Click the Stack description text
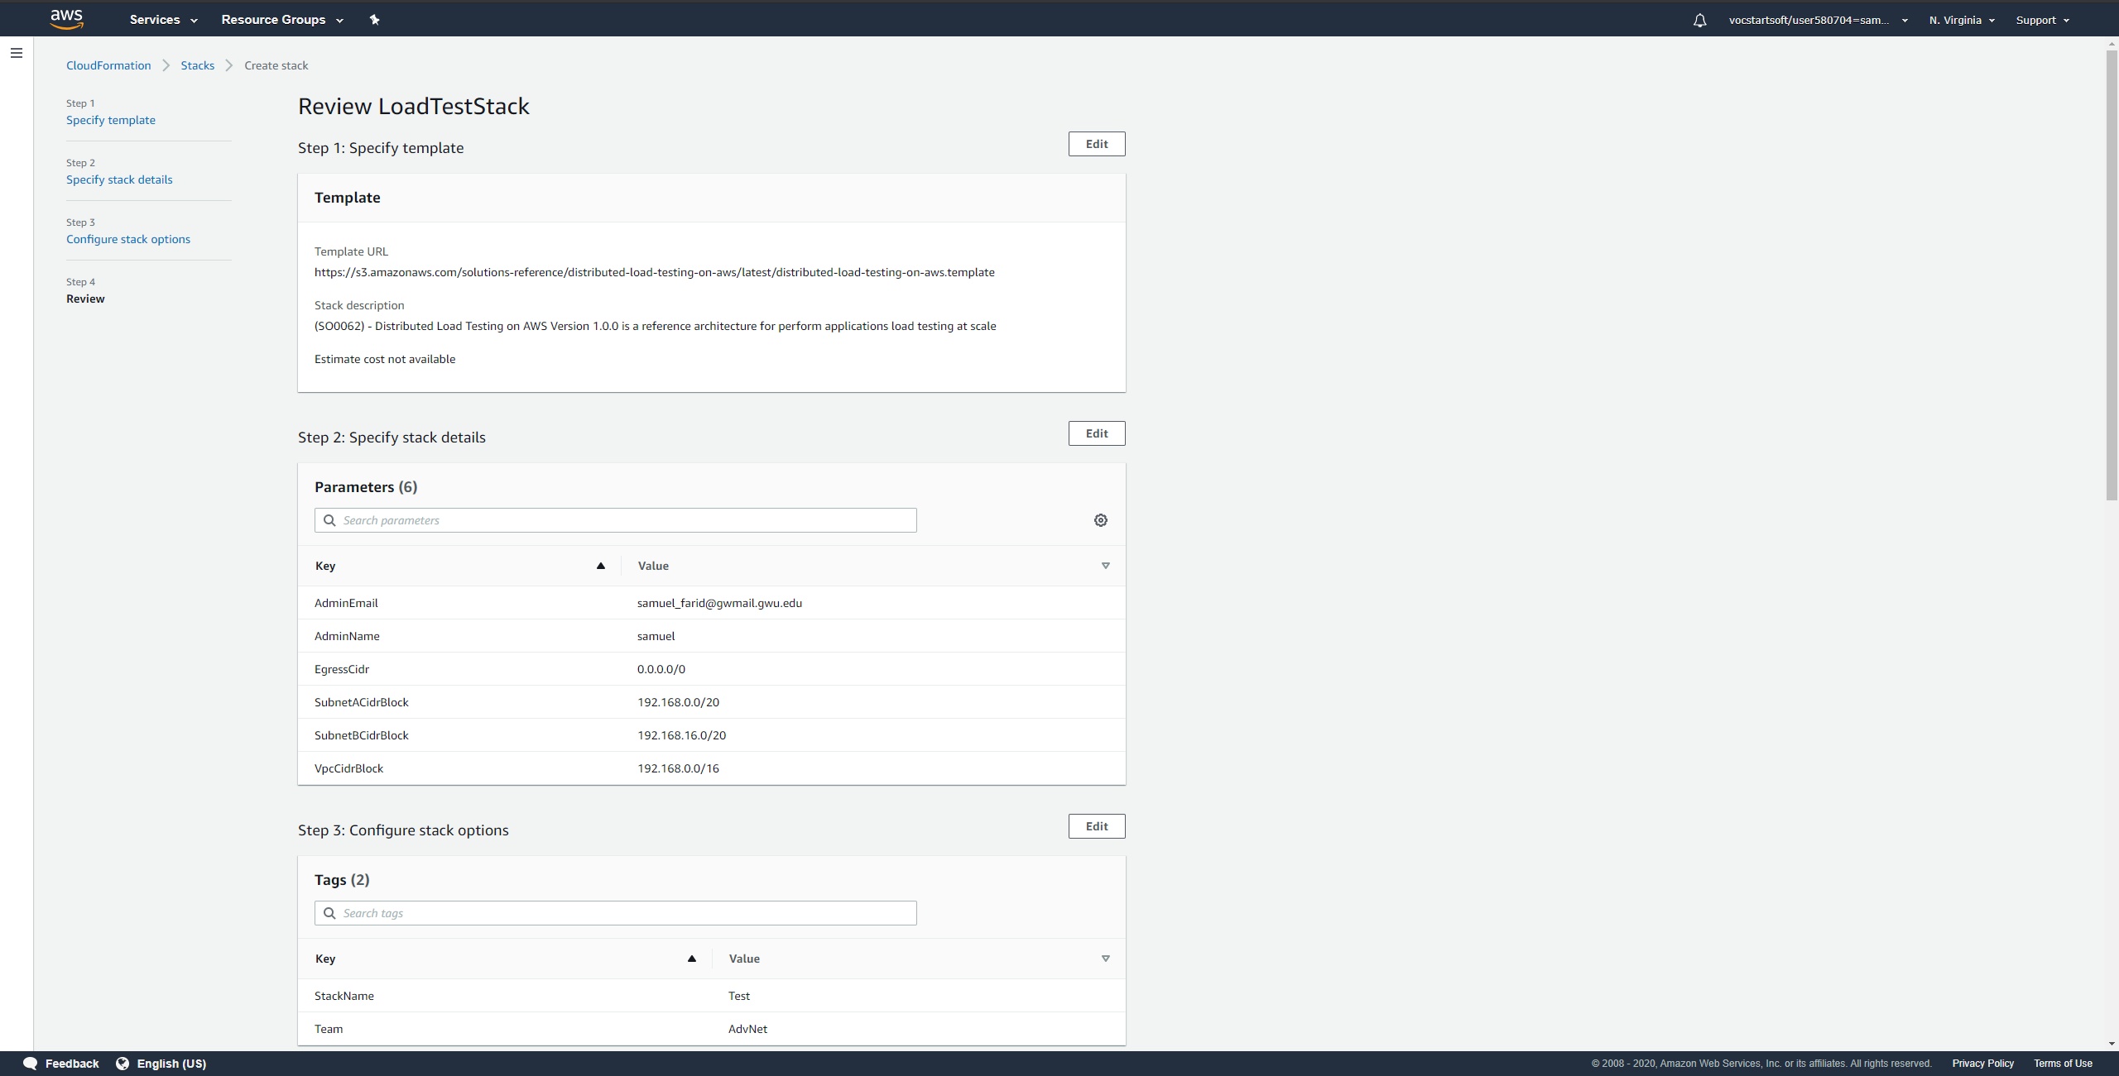The width and height of the screenshot is (2119, 1076). coord(656,326)
